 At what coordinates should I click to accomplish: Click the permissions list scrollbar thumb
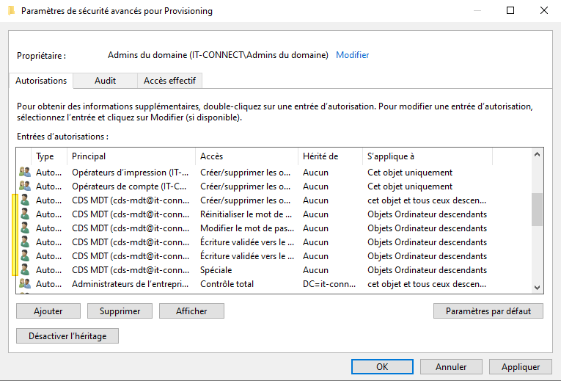[x=537, y=209]
